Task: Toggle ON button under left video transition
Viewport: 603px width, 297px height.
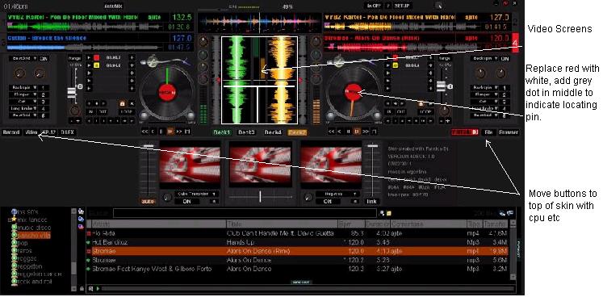Action: point(186,201)
